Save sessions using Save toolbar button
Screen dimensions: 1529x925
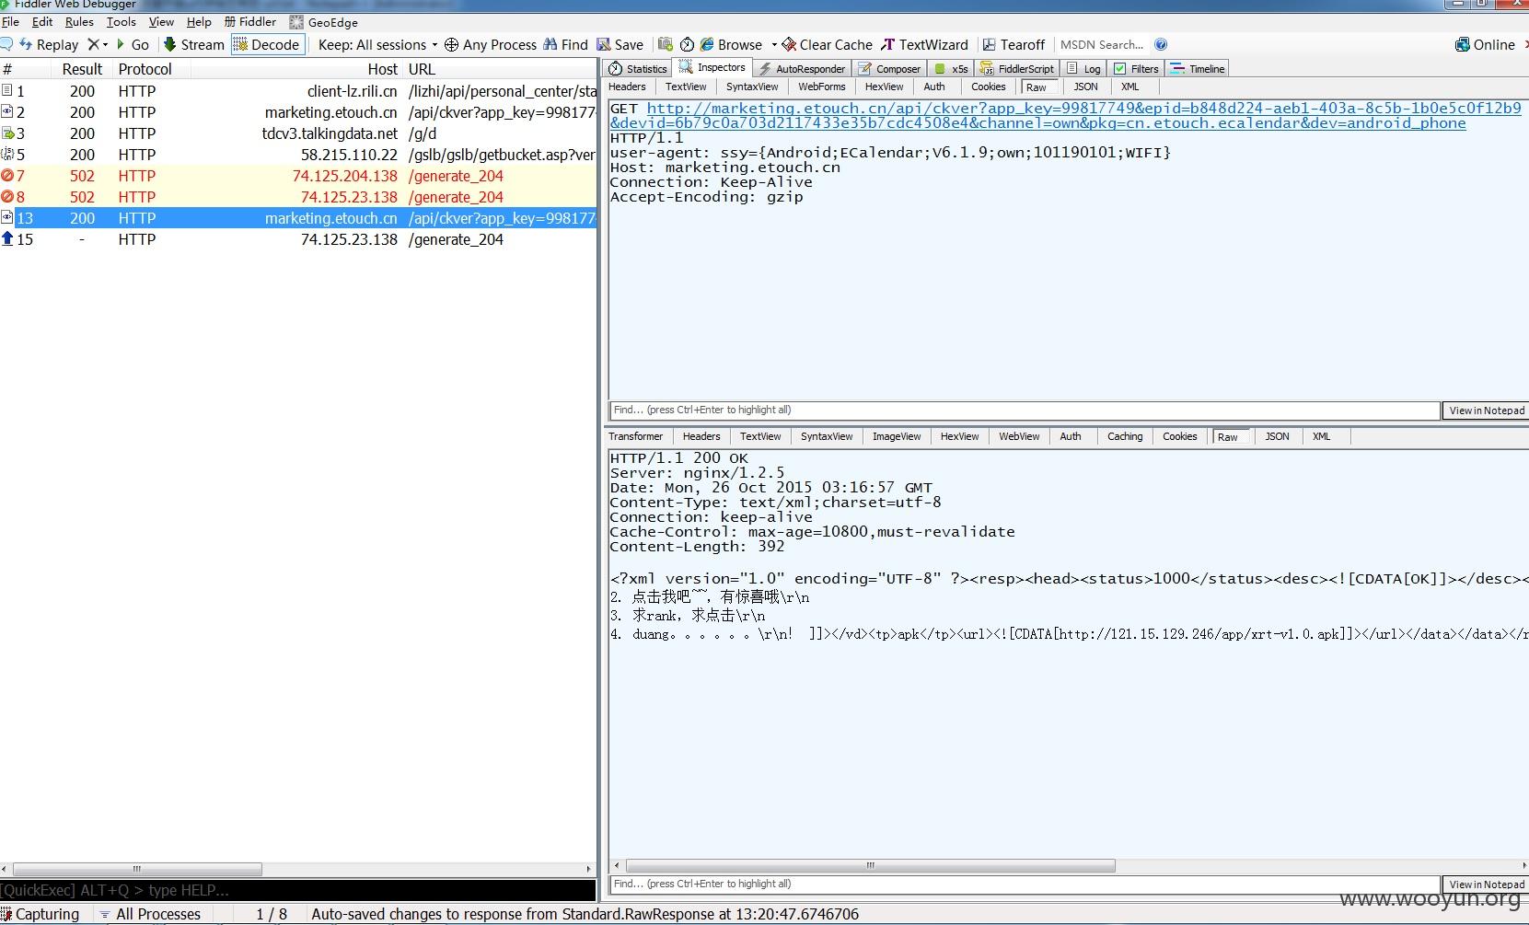pyautogui.click(x=620, y=44)
